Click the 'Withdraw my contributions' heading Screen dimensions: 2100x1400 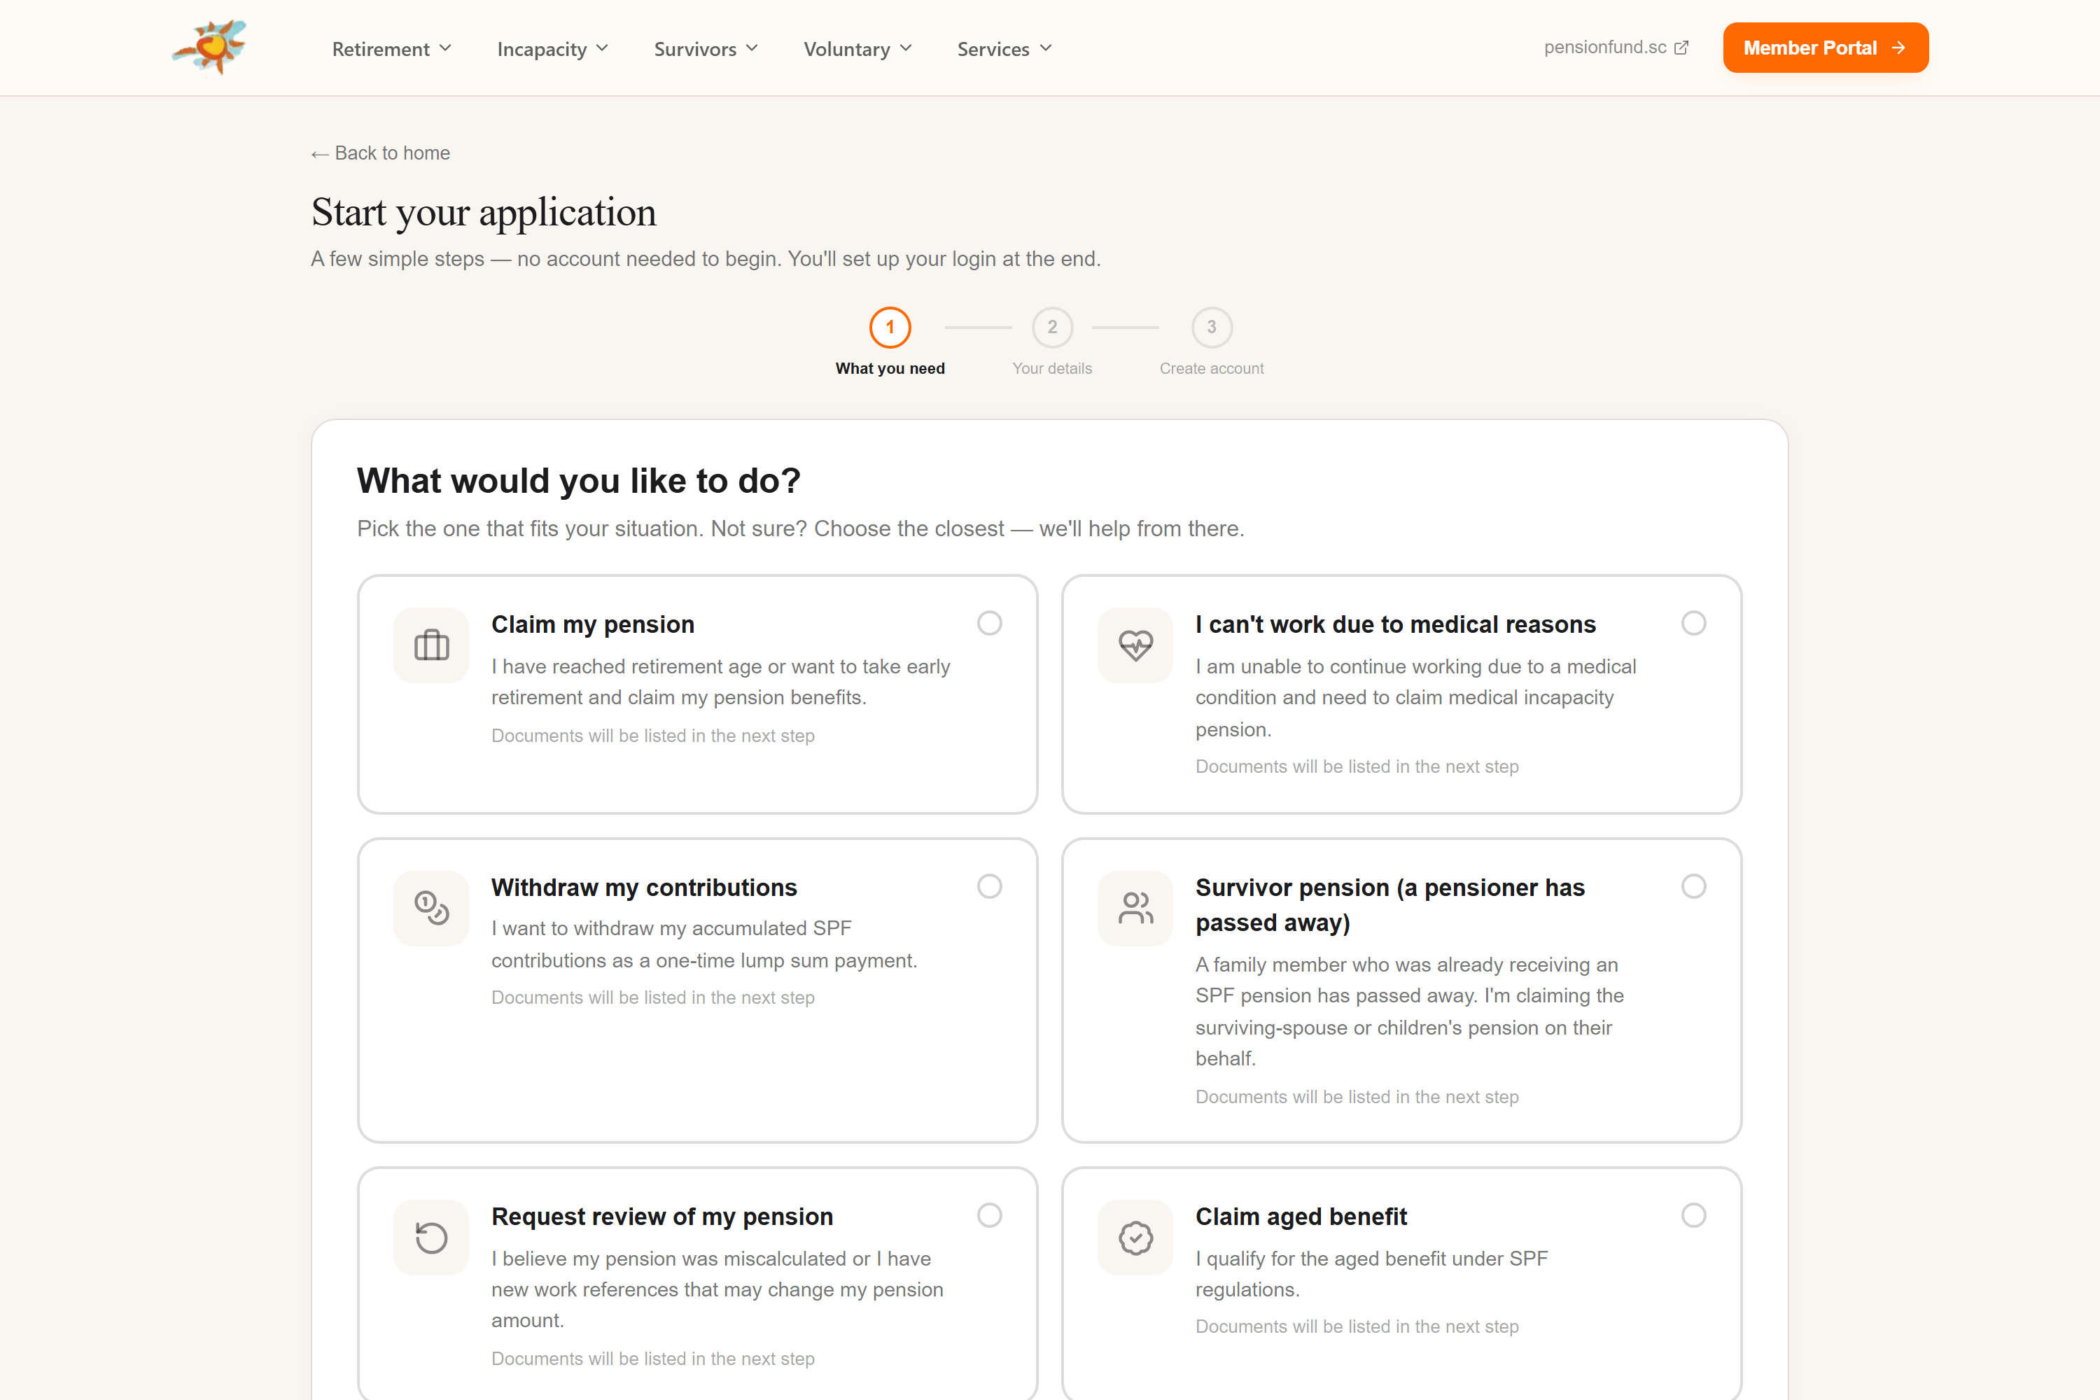tap(644, 888)
